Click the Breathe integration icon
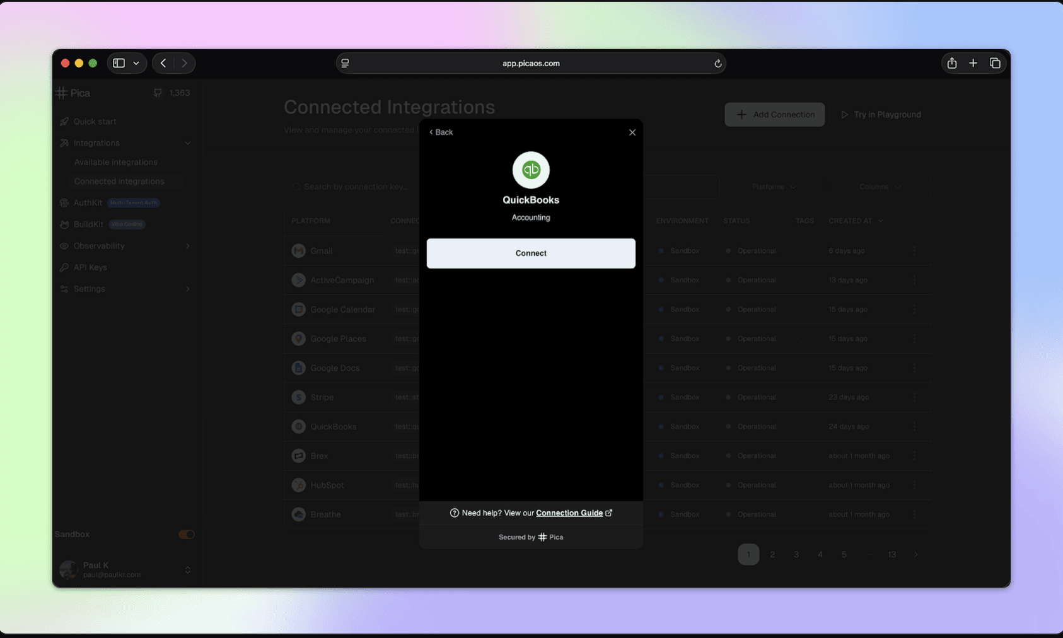The width and height of the screenshot is (1063, 638). 298,514
